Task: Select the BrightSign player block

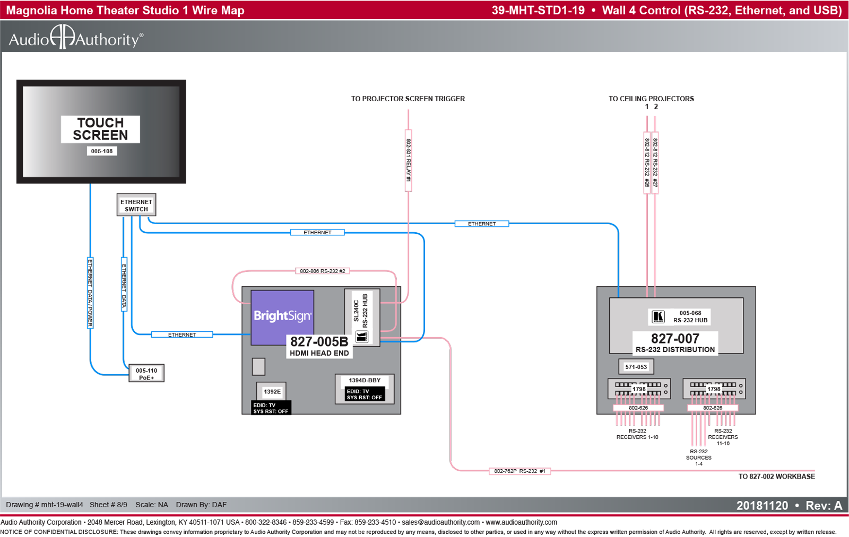Action: (282, 318)
